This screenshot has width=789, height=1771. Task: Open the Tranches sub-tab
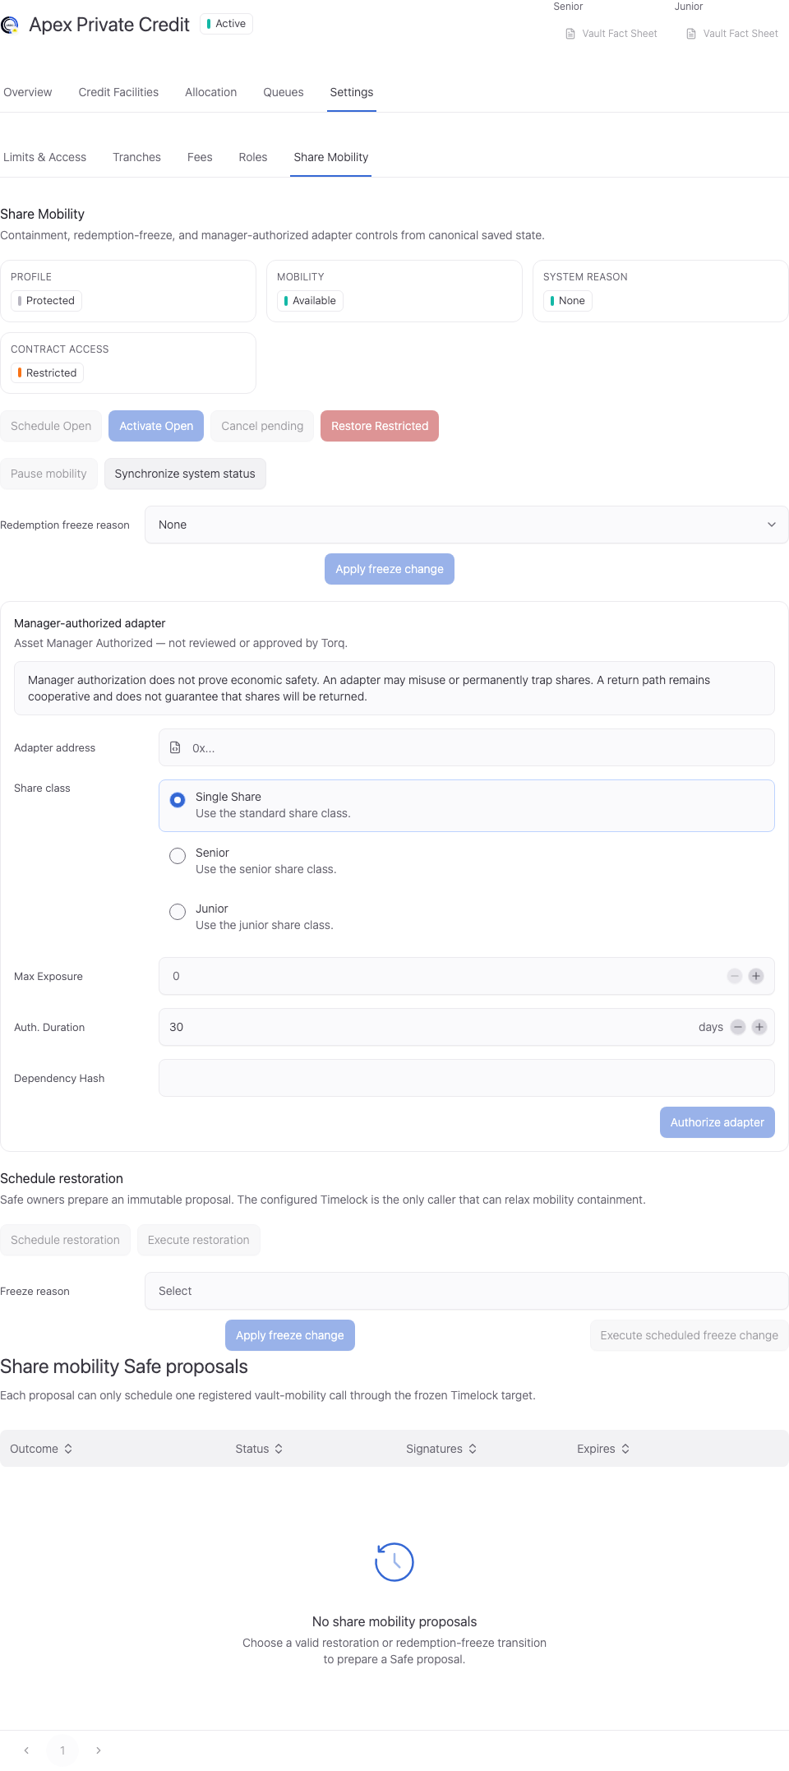point(136,157)
